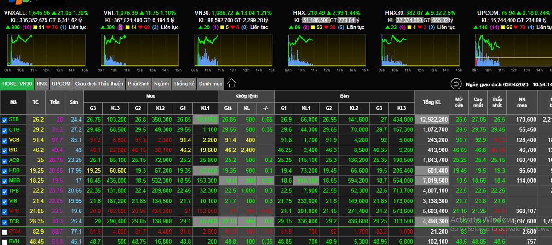
Task: Switch to the UPCOM tab
Action: click(61, 84)
